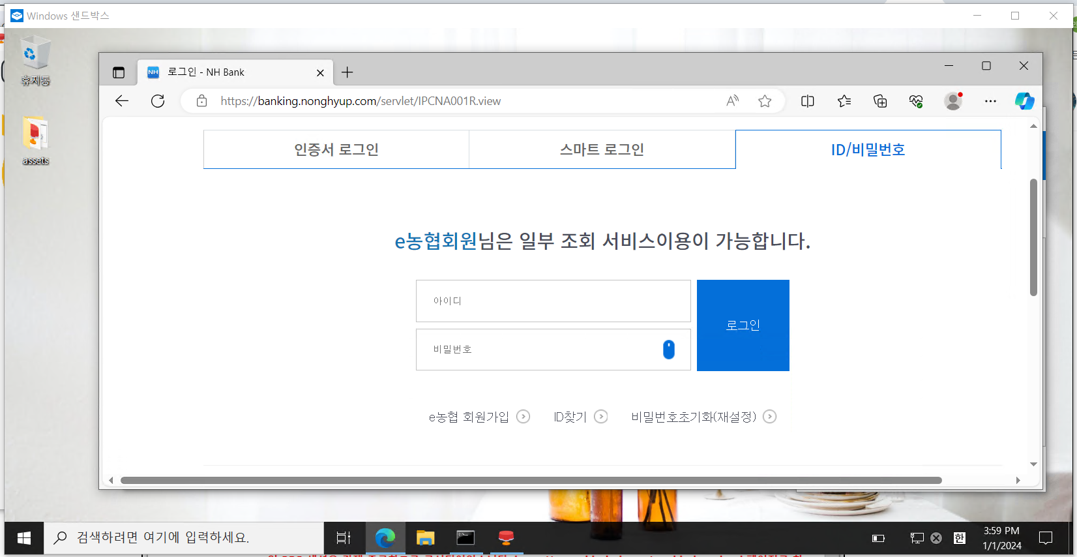
Task: Open the Recycle Bin desktop icon
Action: tap(35, 60)
